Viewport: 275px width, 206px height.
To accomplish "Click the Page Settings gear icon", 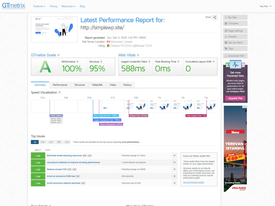I will coord(226,31).
